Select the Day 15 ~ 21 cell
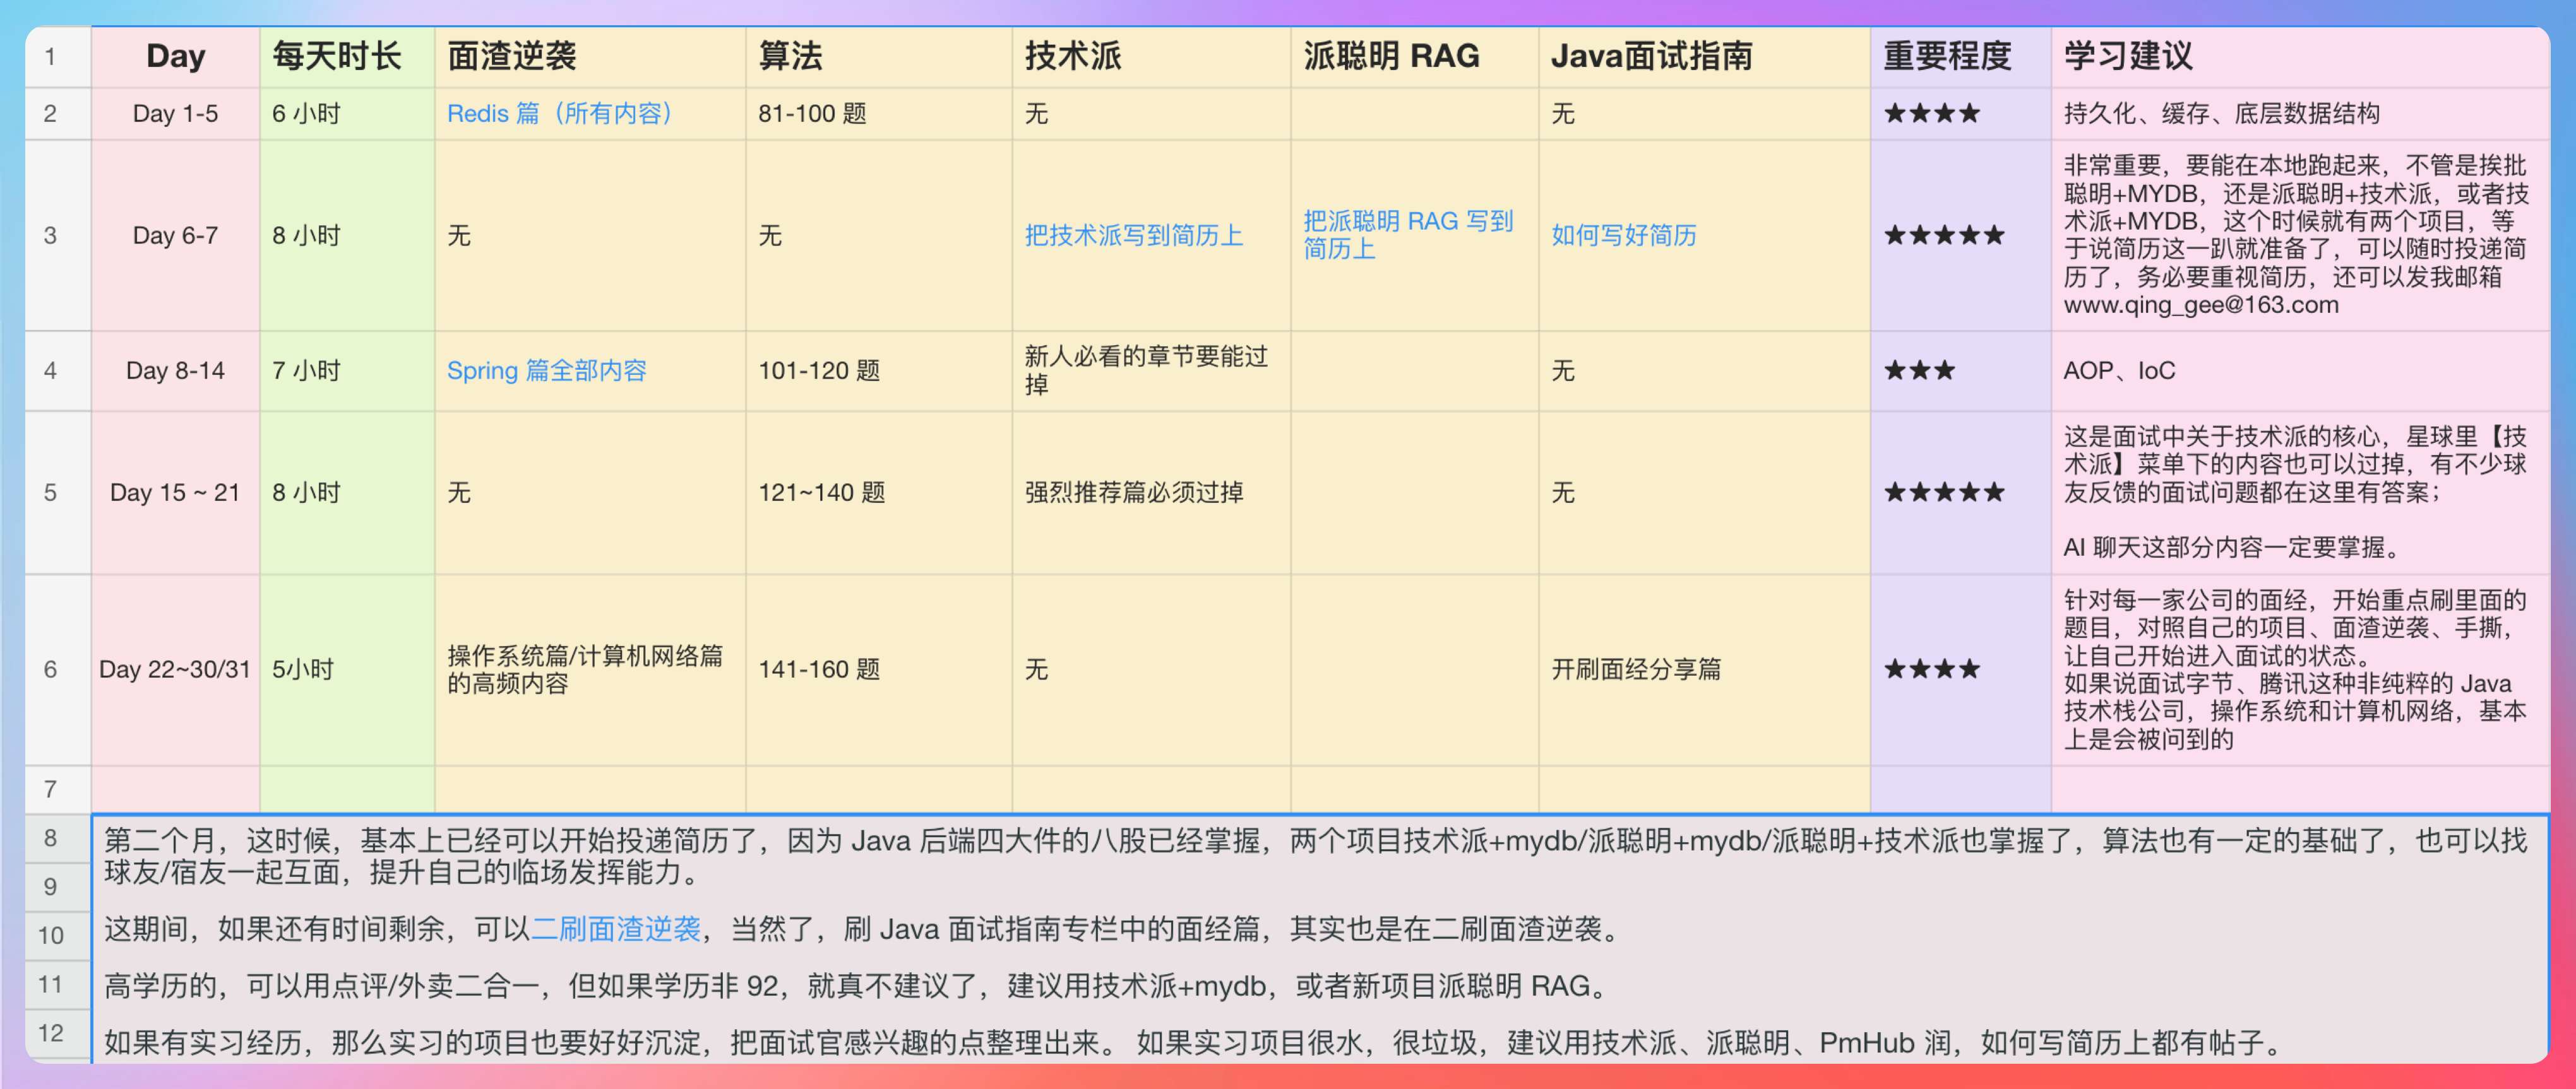The height and width of the screenshot is (1089, 2576). pyautogui.click(x=175, y=493)
